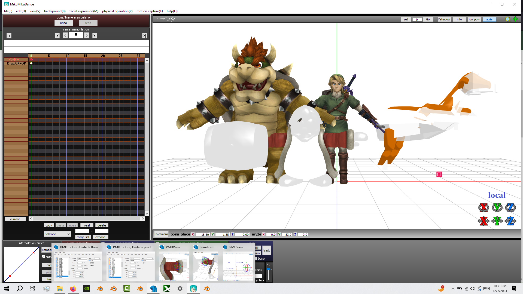The image size is (523, 294).
Task: Click the copy button under timeline
Action: point(49,225)
